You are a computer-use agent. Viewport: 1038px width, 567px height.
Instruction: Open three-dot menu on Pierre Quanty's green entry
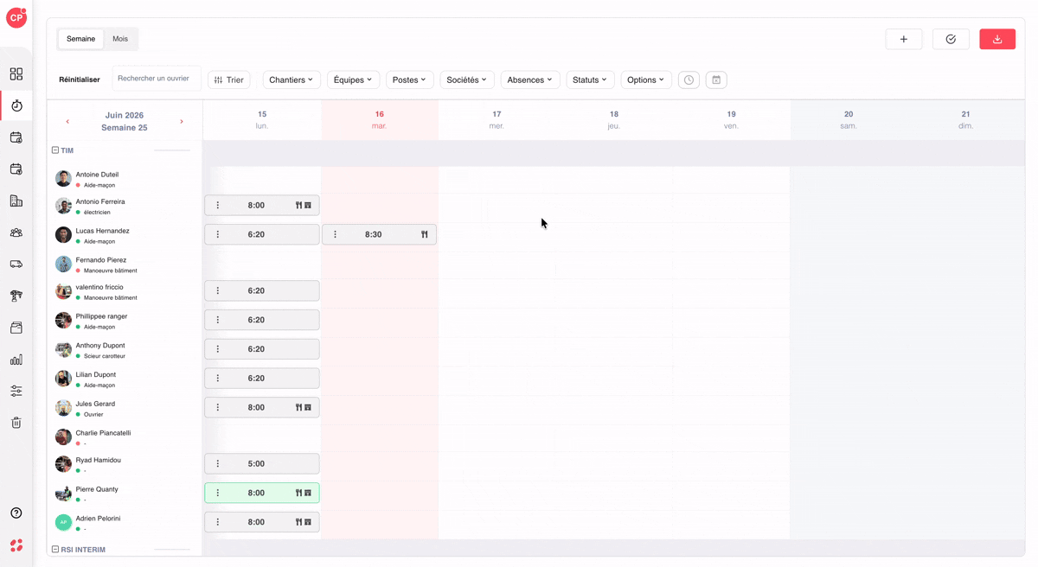[218, 493]
